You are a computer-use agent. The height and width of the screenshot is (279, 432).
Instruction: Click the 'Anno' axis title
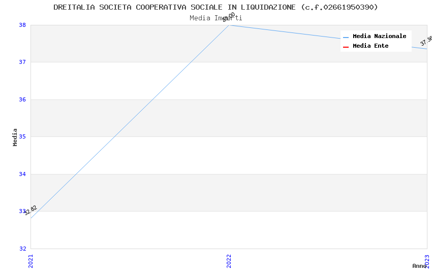419,266
